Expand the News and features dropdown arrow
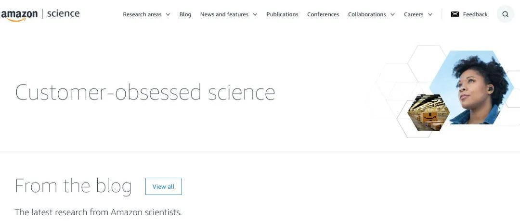Image resolution: width=520 pixels, height=221 pixels. (255, 14)
